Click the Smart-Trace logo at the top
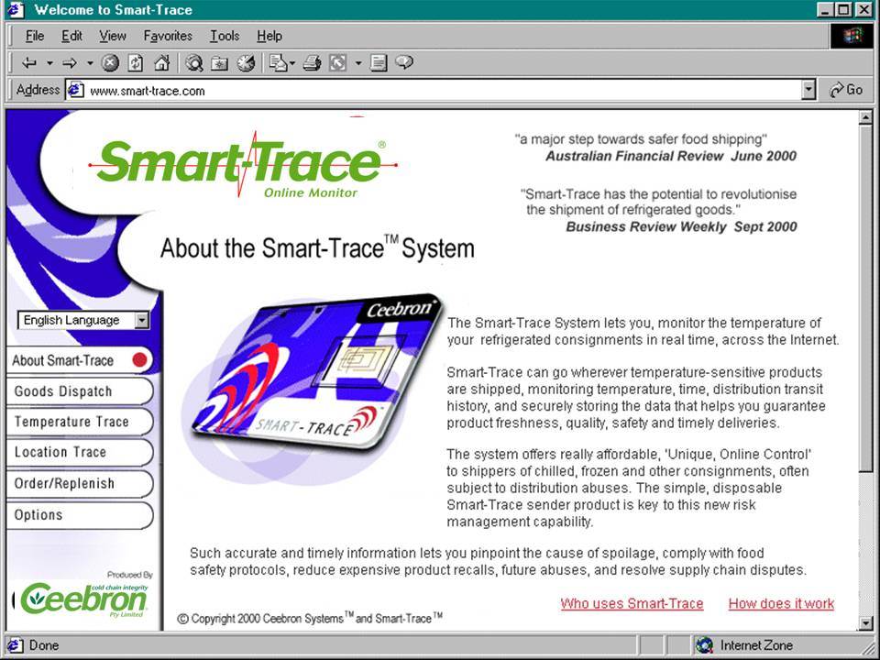880x660 pixels. coord(242,166)
